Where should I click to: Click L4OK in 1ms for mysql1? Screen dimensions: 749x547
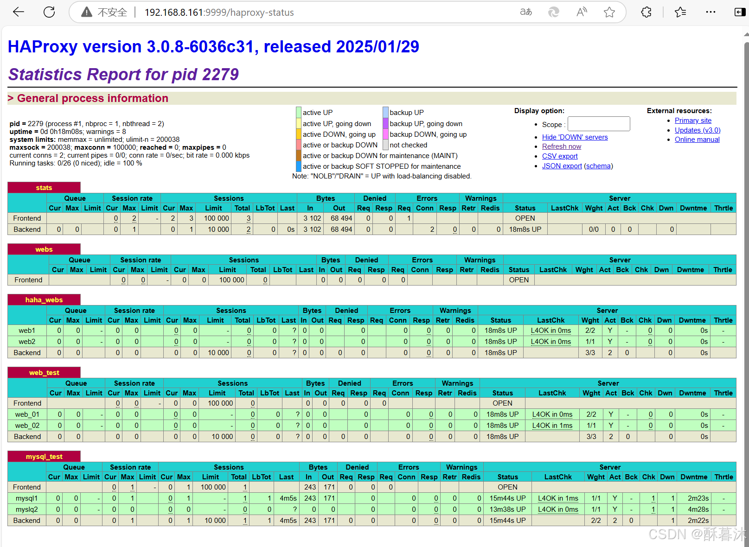pyautogui.click(x=558, y=498)
